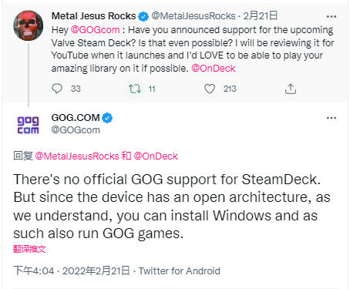The height and width of the screenshot is (289, 350).
Task: Click the reply speech bubble icon
Action: click(57, 89)
